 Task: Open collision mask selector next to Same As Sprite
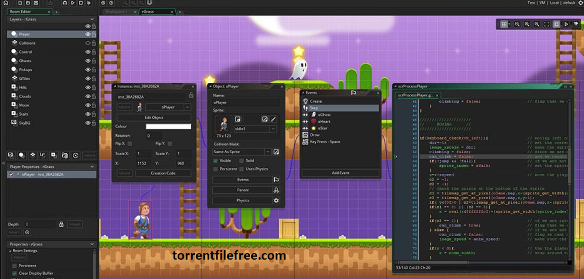268,152
